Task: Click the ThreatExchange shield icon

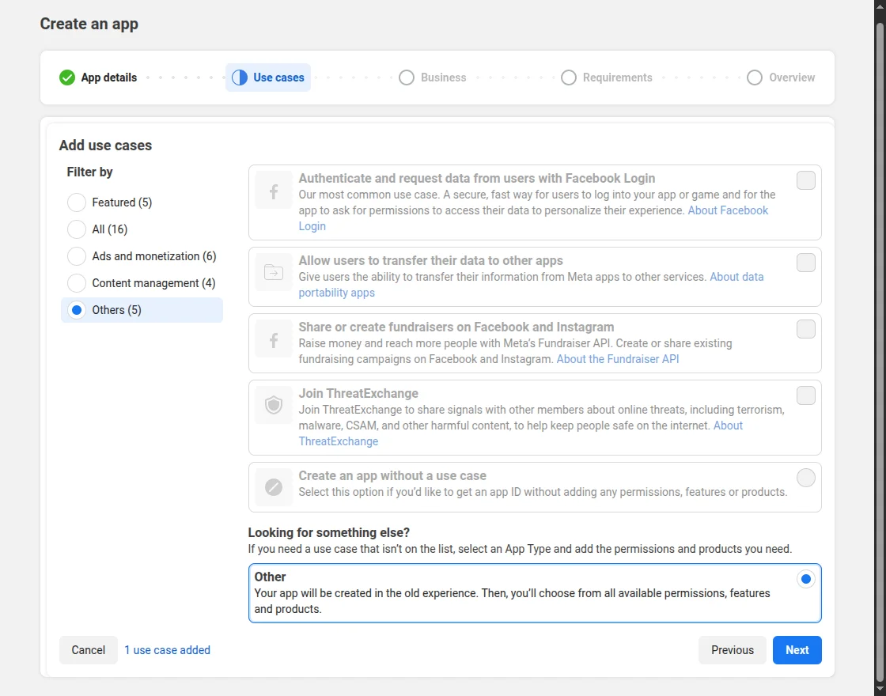Action: pos(272,405)
